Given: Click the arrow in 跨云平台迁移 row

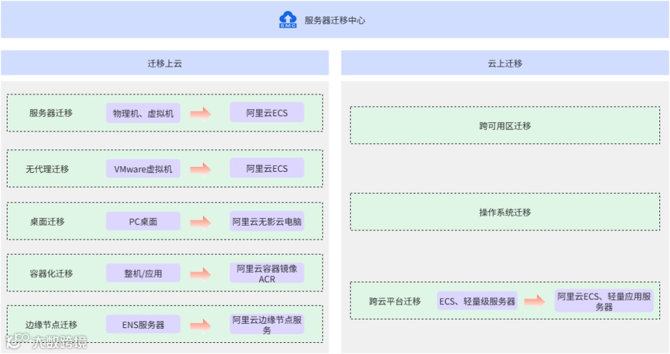Looking at the screenshot, I should coord(535,301).
